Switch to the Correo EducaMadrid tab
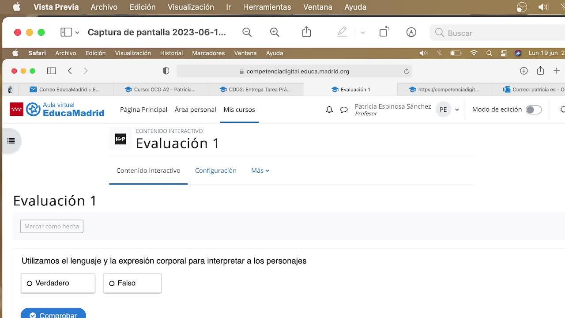The image size is (565, 318). (x=65, y=89)
